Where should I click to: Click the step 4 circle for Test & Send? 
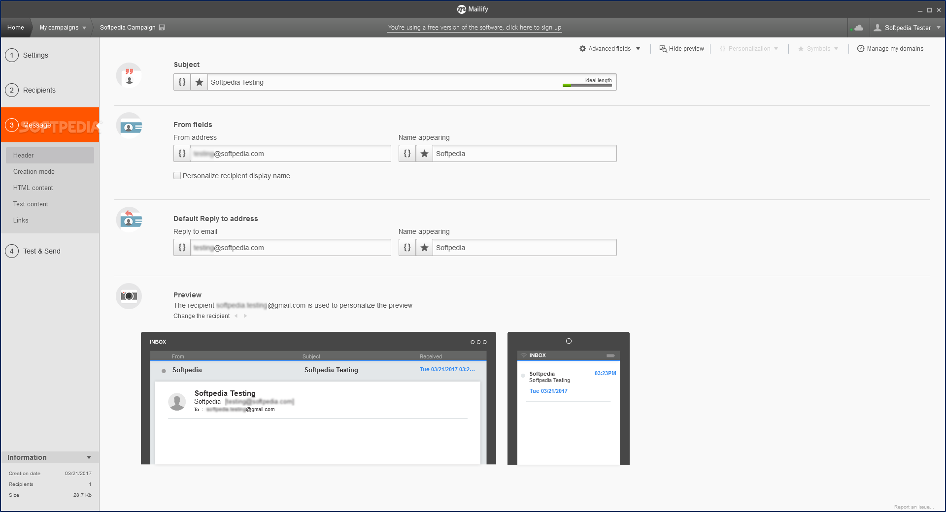click(x=12, y=251)
